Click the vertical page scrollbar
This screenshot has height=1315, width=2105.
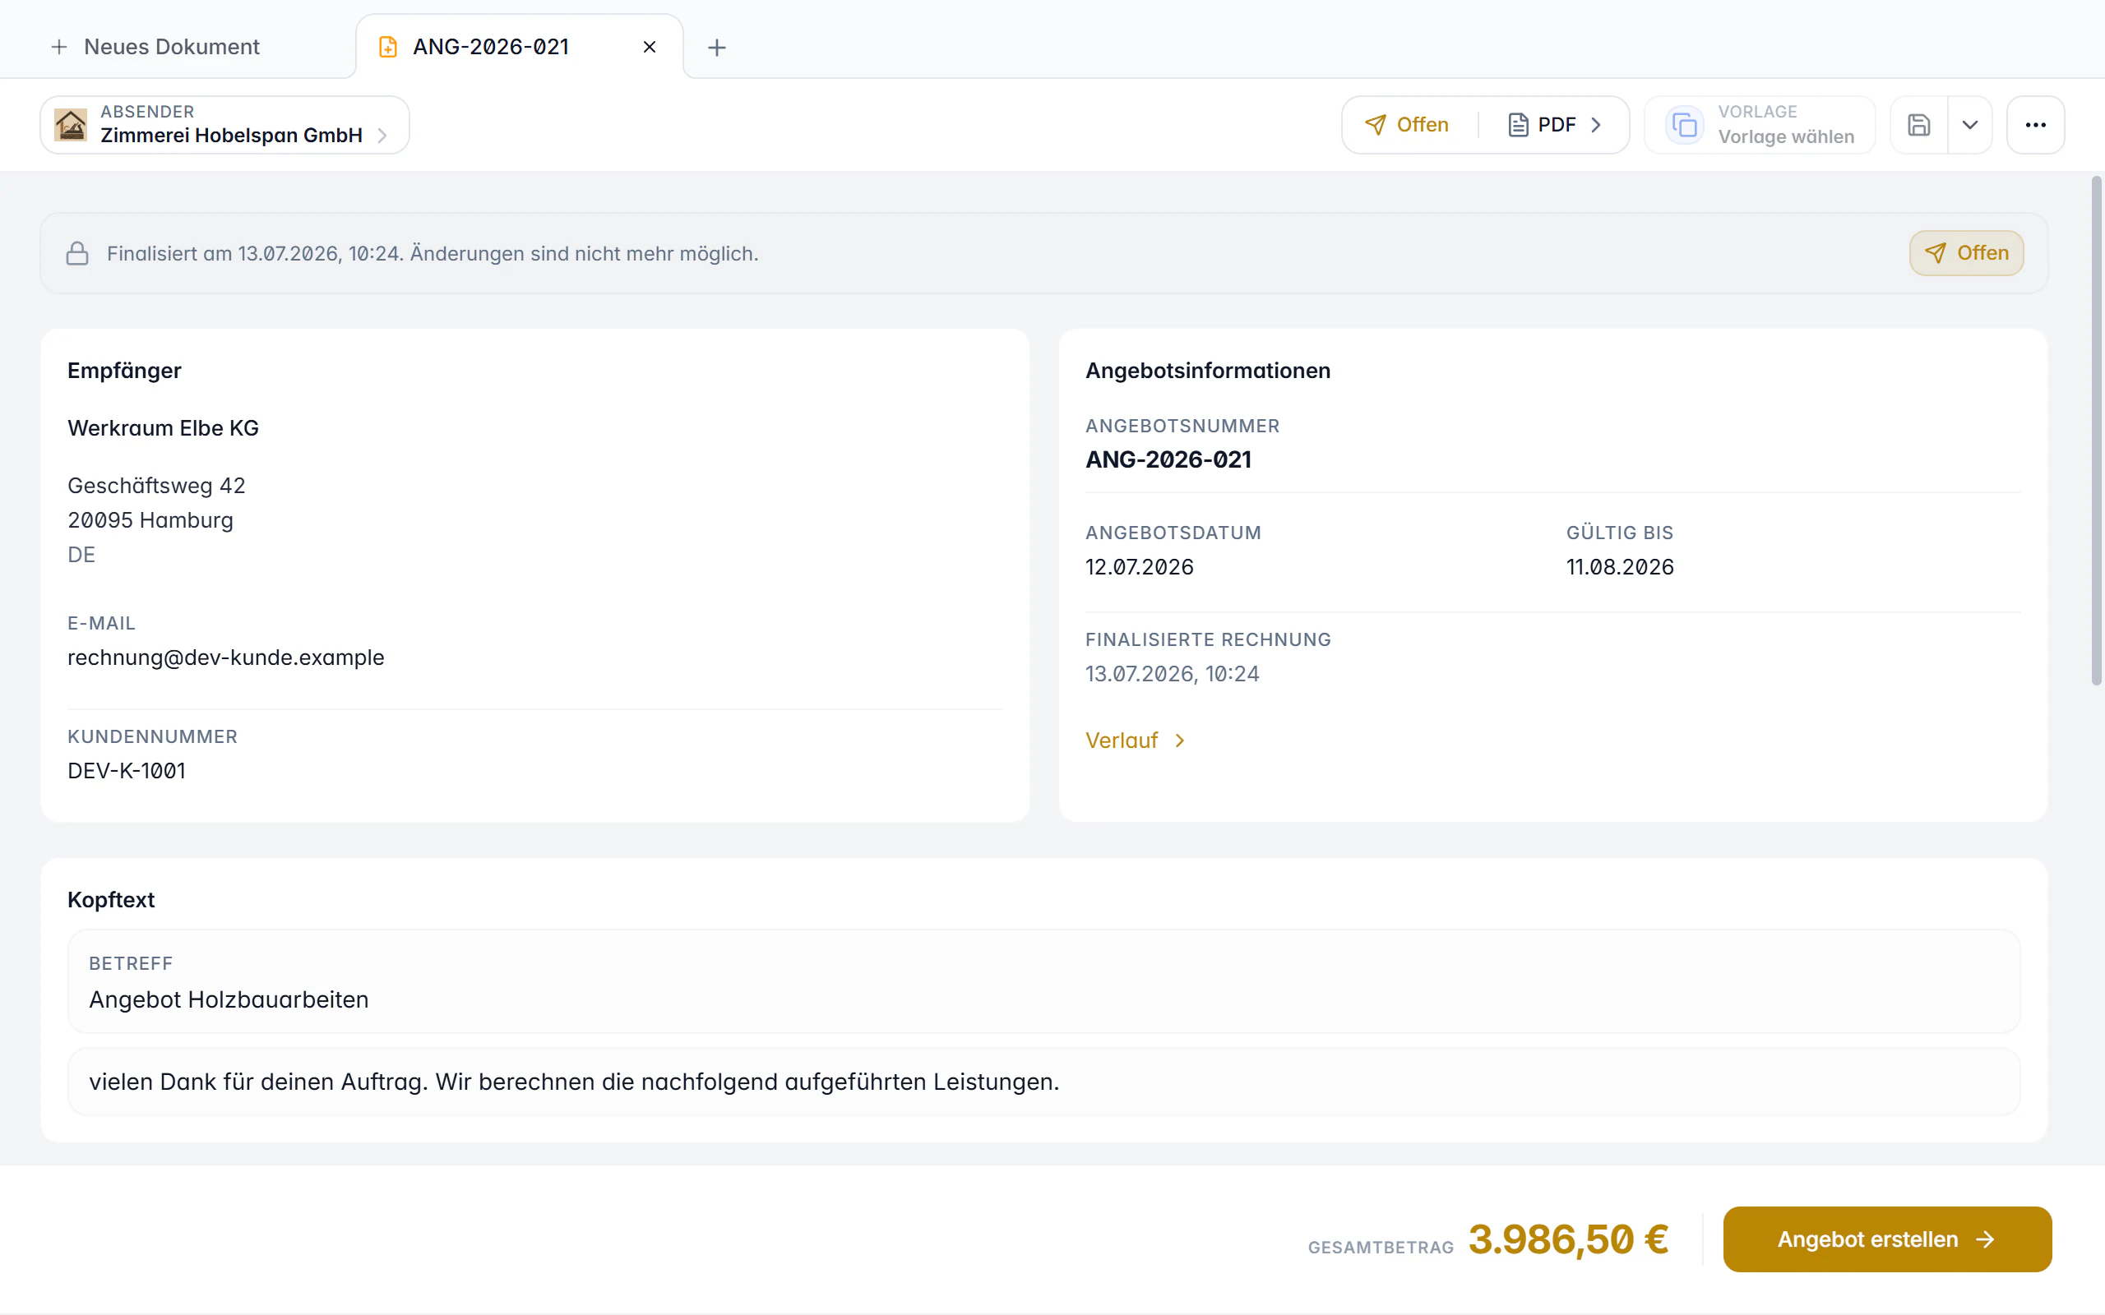tap(2096, 431)
